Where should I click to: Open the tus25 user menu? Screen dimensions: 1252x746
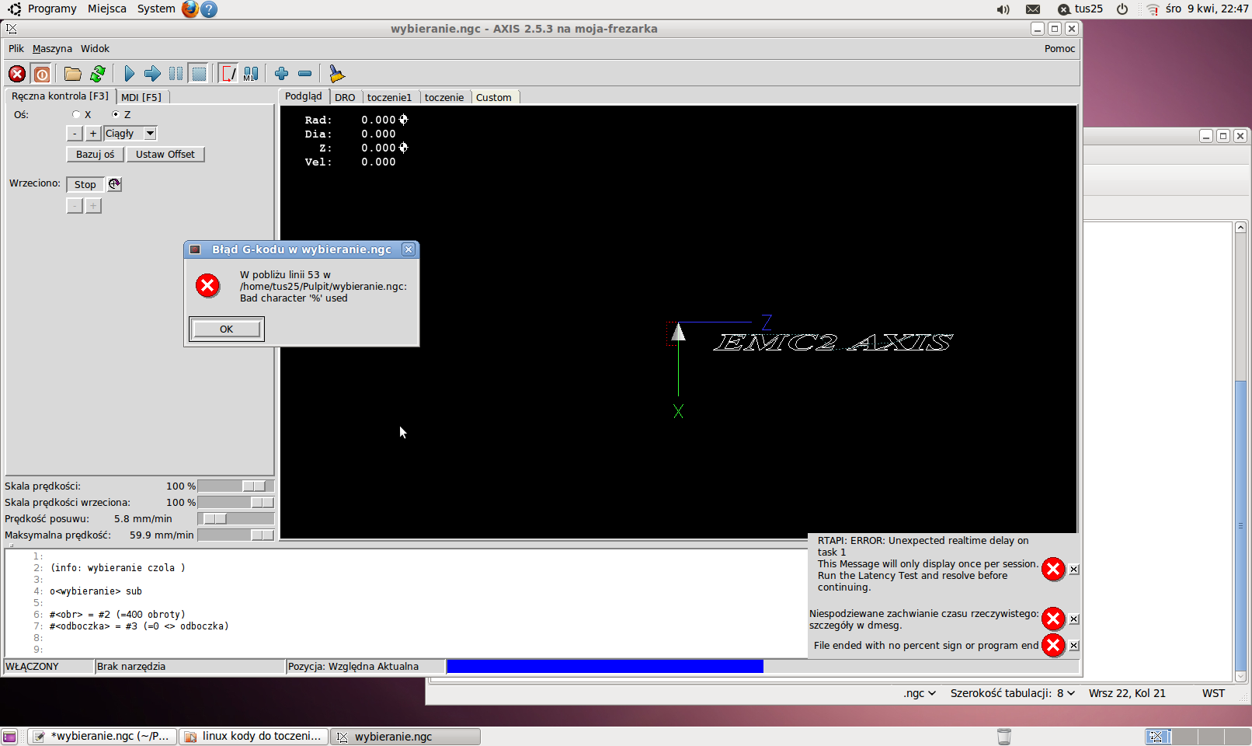[x=1080, y=9]
